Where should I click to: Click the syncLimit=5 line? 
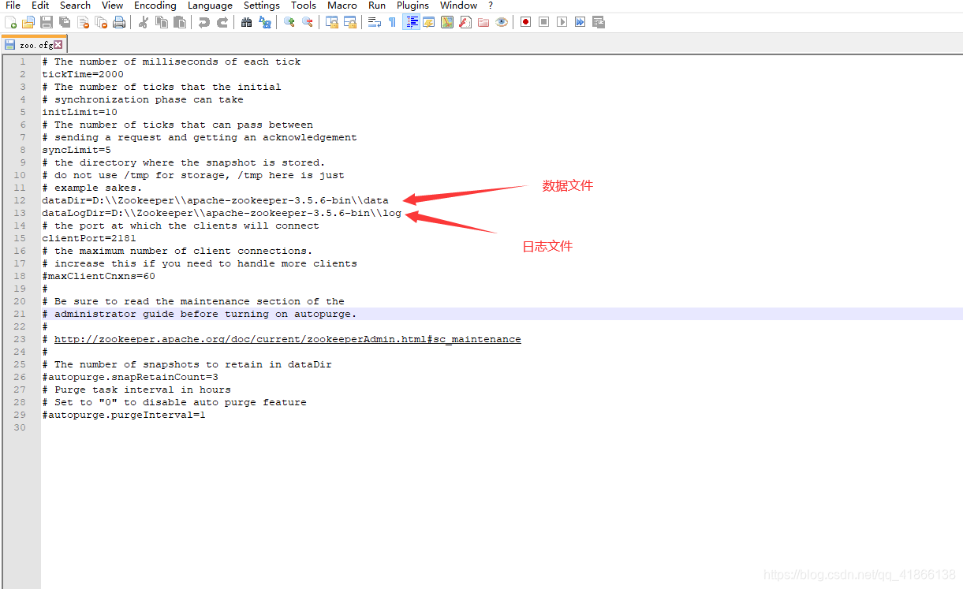coord(77,150)
